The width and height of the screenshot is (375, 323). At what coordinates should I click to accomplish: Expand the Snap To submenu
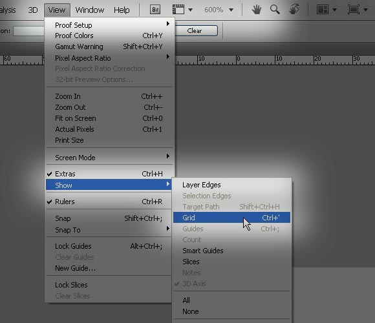point(109,230)
